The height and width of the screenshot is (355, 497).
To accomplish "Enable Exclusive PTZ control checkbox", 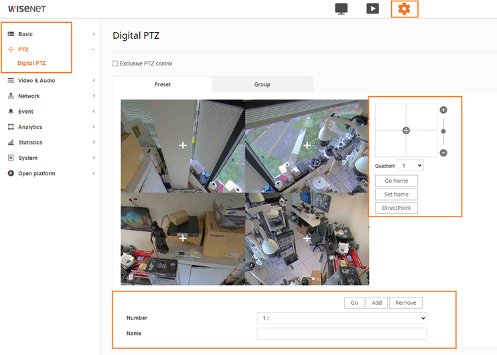I will coord(115,64).
